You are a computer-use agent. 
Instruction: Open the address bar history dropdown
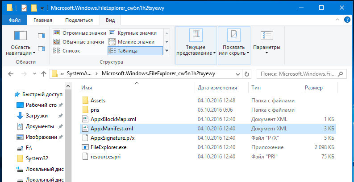point(238,74)
